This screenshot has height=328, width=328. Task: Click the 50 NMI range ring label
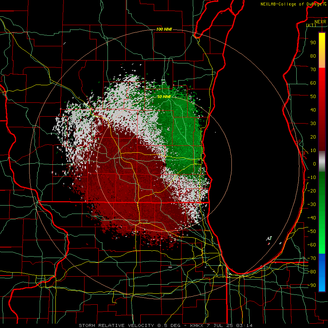coord(164,97)
